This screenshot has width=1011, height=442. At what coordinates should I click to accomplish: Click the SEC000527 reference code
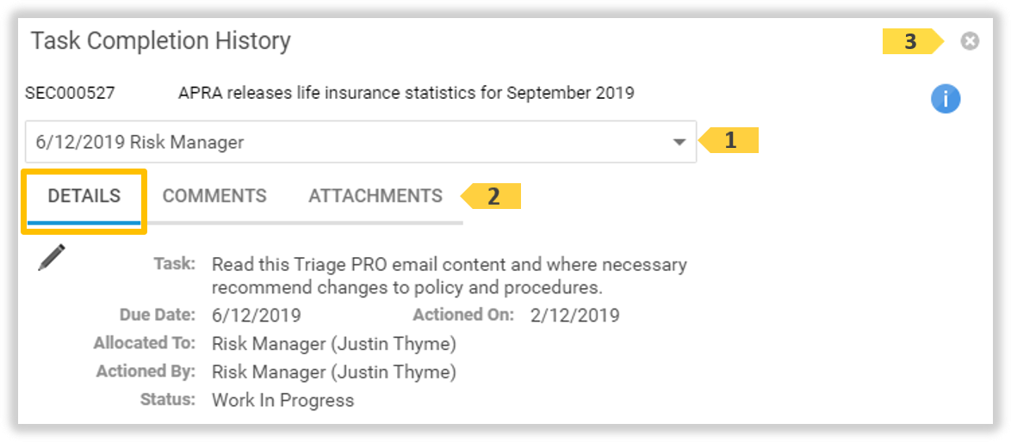(x=70, y=93)
